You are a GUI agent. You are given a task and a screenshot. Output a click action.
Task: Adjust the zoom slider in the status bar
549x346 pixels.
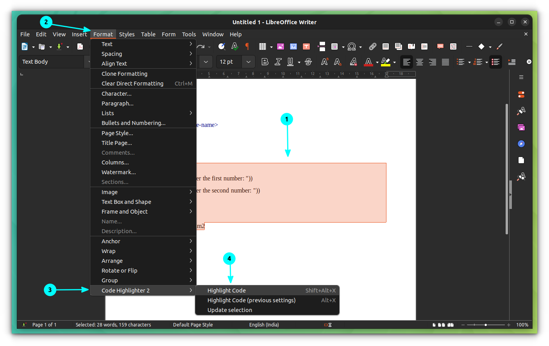click(x=486, y=325)
